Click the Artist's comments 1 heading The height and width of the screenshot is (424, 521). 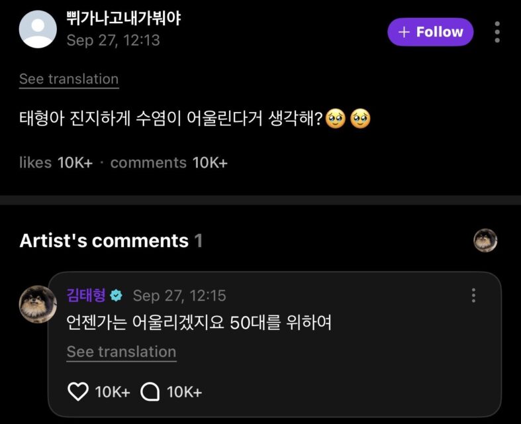tap(111, 240)
